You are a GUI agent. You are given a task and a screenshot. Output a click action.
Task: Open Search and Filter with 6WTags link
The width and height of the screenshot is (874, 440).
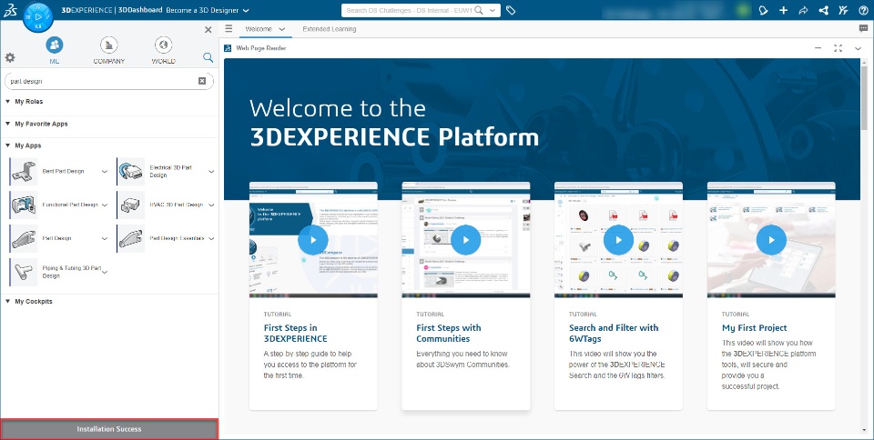point(614,334)
